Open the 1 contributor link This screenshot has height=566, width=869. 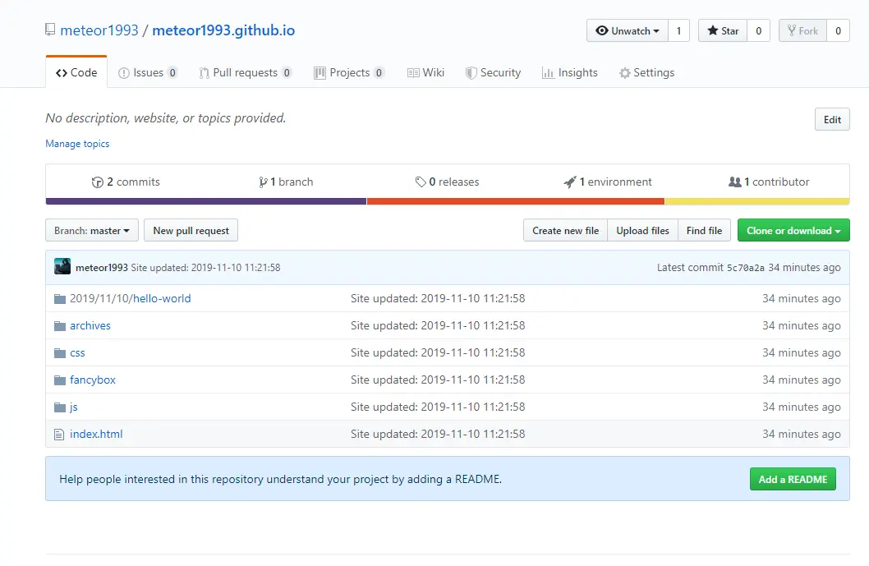769,182
